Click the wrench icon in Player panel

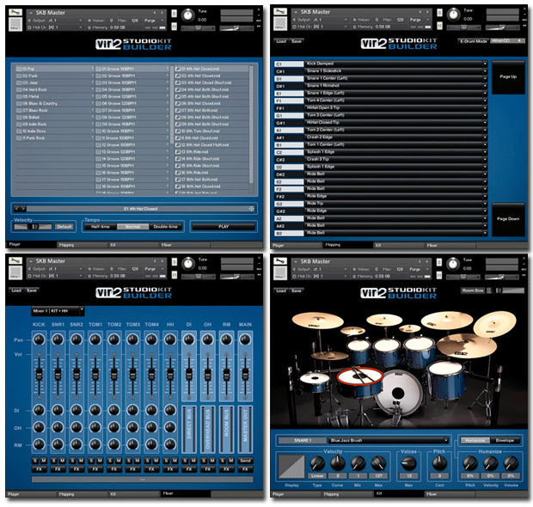click(15, 13)
